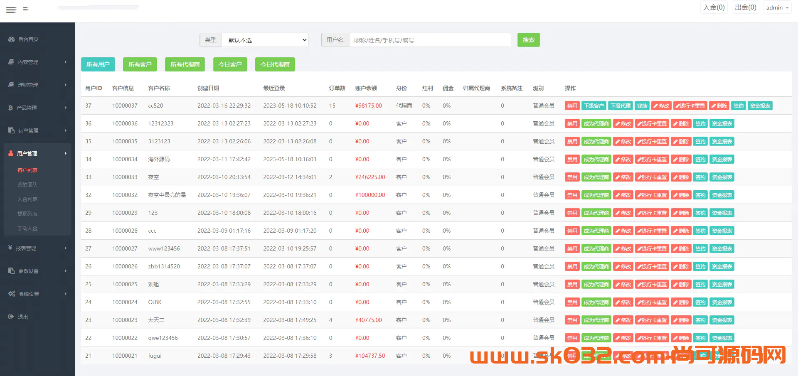This screenshot has height=376, width=798.
Task: Click the sign-out icon beside 退出
Action: coord(11,317)
